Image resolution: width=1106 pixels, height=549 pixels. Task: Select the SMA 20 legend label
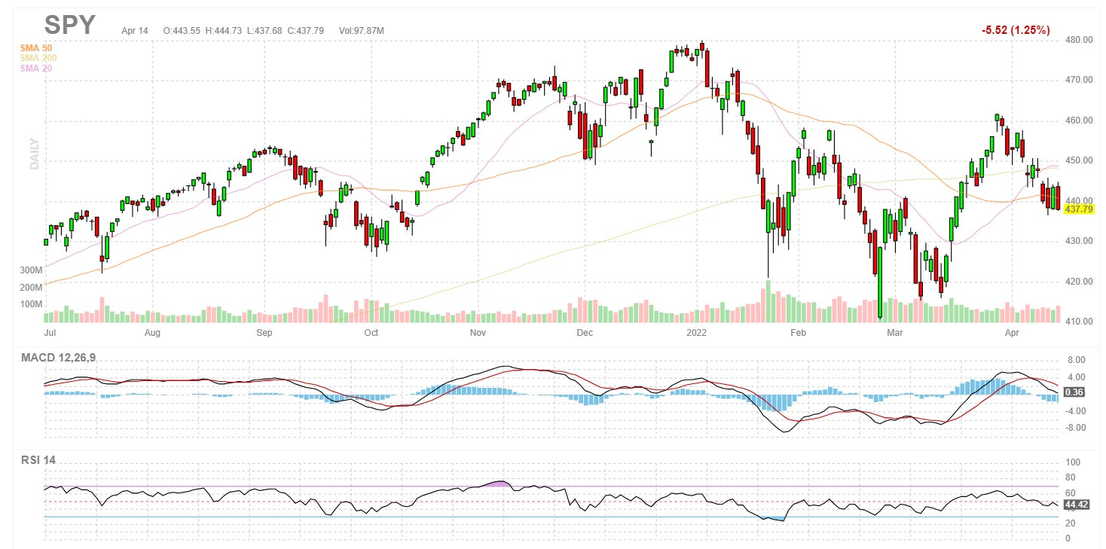[36, 69]
